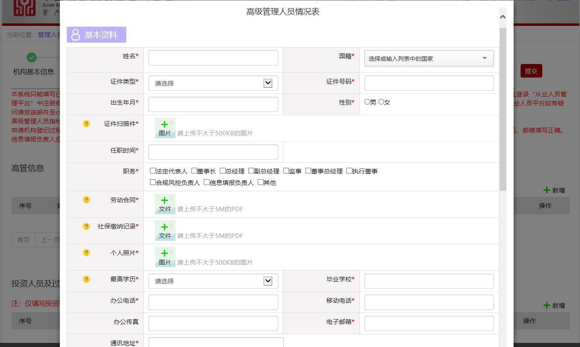Select the 男 gender radio button
The image size is (580, 347).
367,102
